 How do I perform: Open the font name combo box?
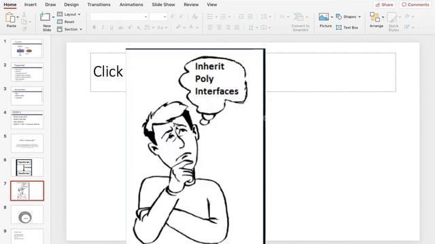(119, 17)
